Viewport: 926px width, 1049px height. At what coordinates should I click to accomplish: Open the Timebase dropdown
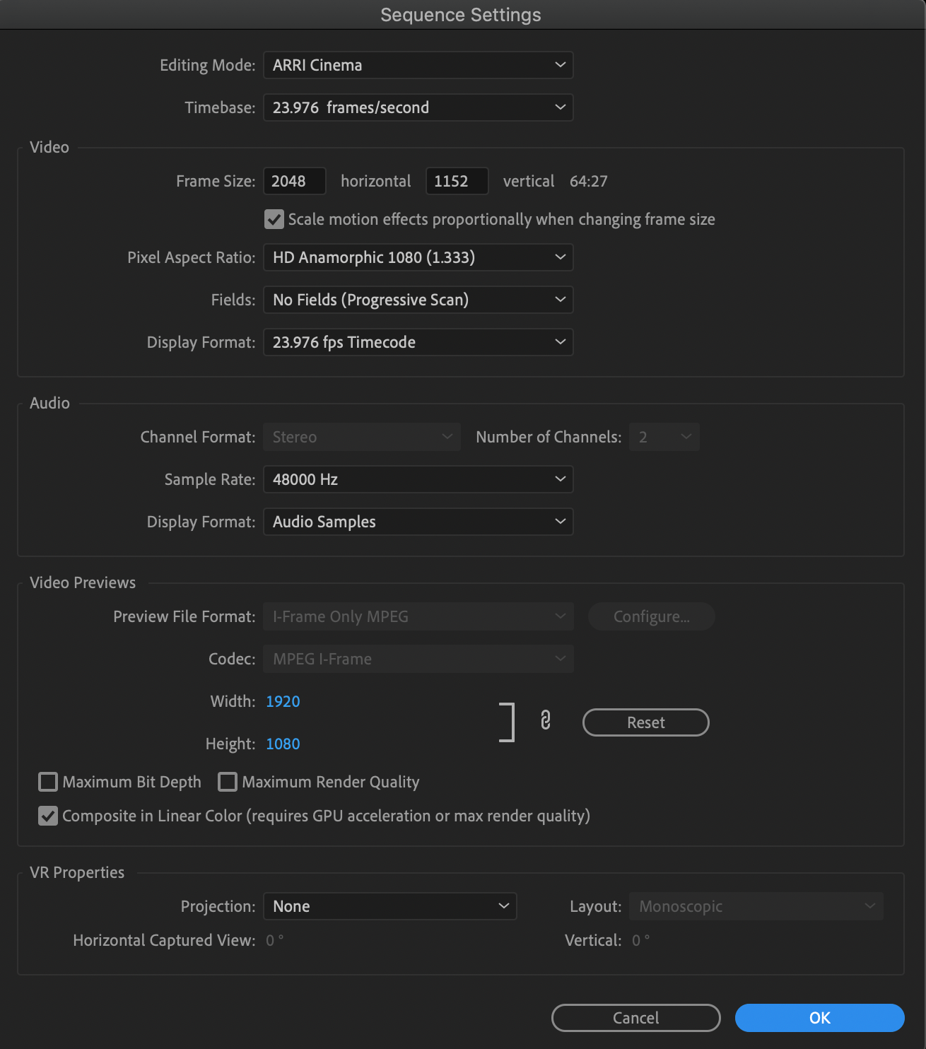coord(418,107)
